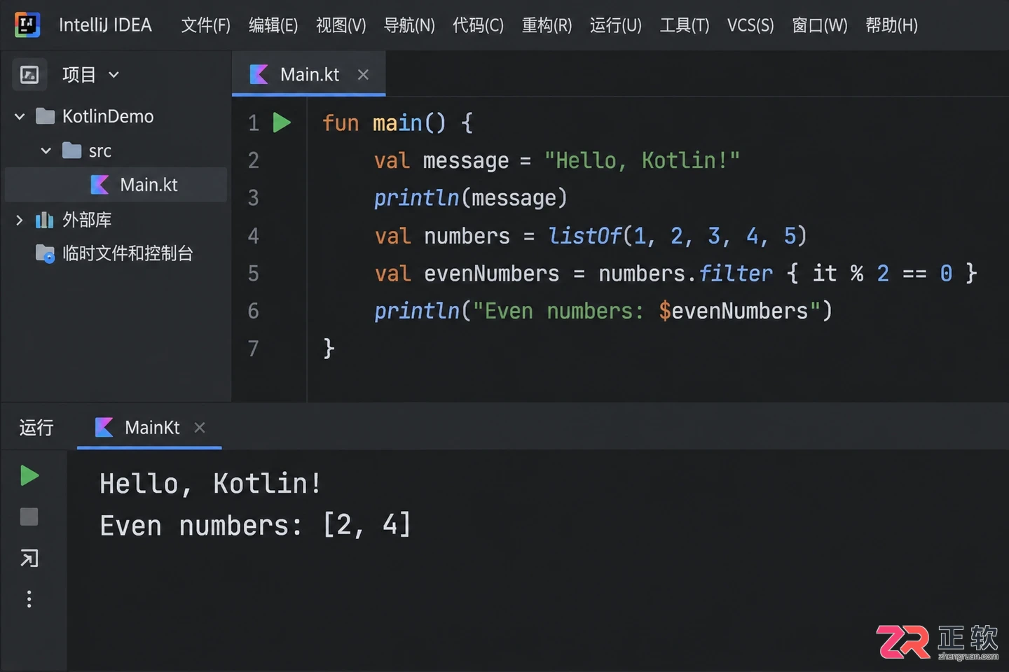
Task: Open the 编辑(E) menu
Action: click(x=273, y=26)
